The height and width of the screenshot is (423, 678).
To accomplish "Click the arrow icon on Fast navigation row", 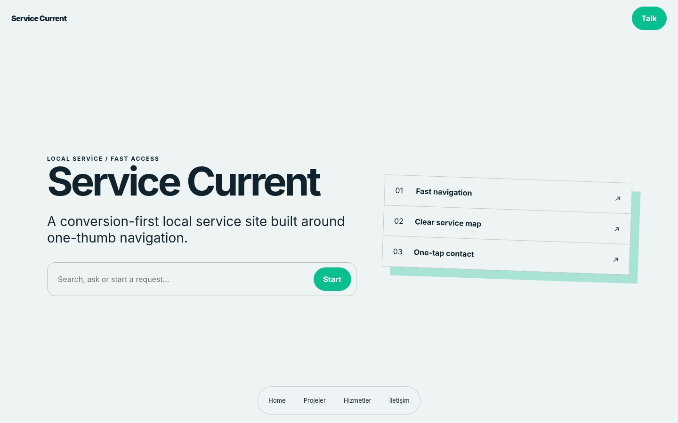I will [x=618, y=199].
